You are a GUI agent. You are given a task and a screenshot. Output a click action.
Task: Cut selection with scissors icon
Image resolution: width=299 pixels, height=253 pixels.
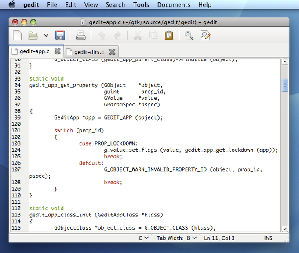pyautogui.click(x=138, y=36)
